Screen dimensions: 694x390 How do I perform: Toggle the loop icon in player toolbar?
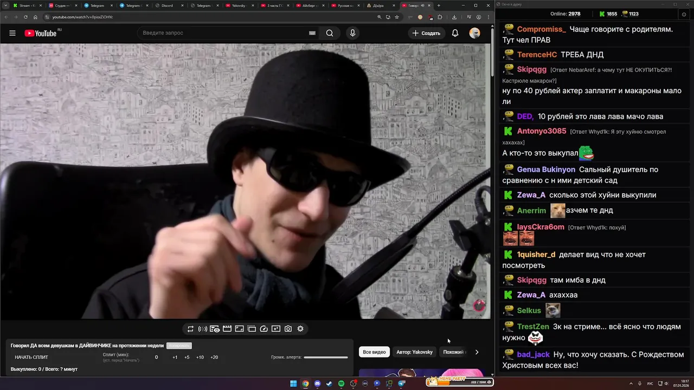[190, 329]
